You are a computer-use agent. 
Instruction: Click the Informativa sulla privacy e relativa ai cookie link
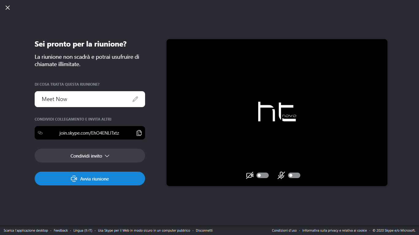[334, 230]
